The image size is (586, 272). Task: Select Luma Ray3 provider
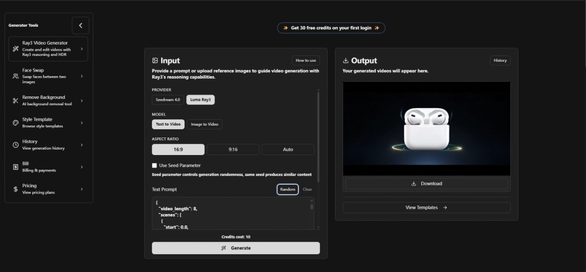(x=200, y=99)
